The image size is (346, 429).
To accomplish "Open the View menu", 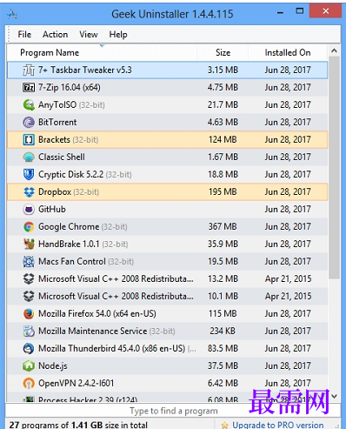I will point(89,35).
